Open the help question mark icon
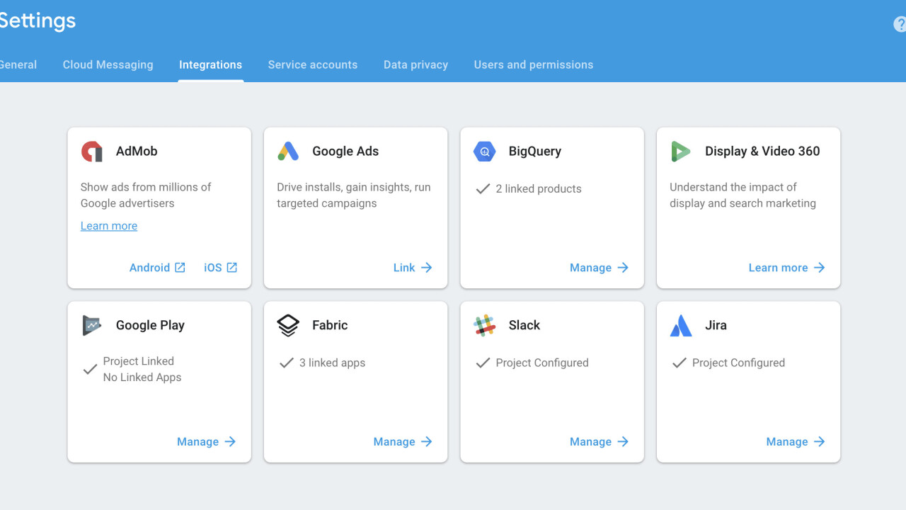The image size is (906, 510). [900, 24]
